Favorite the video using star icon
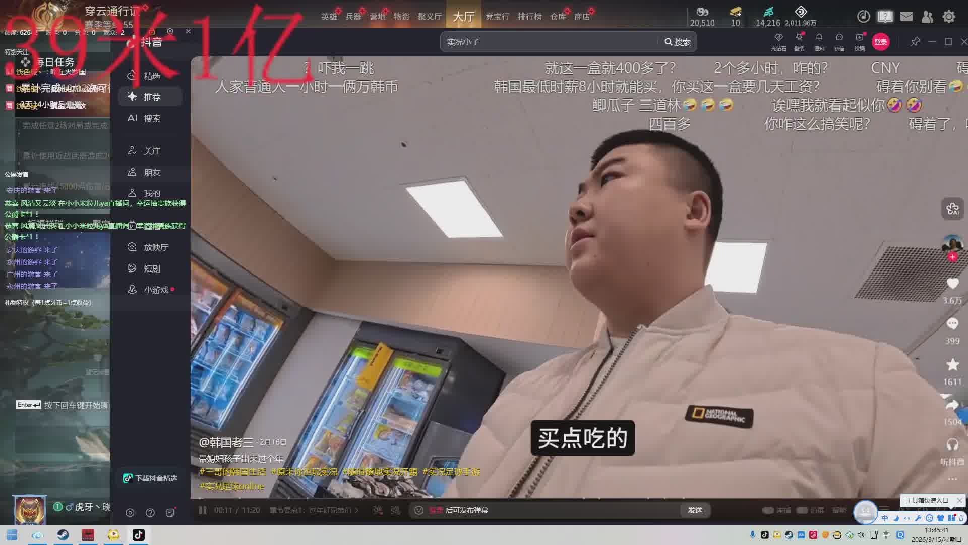The image size is (968, 545). (952, 365)
